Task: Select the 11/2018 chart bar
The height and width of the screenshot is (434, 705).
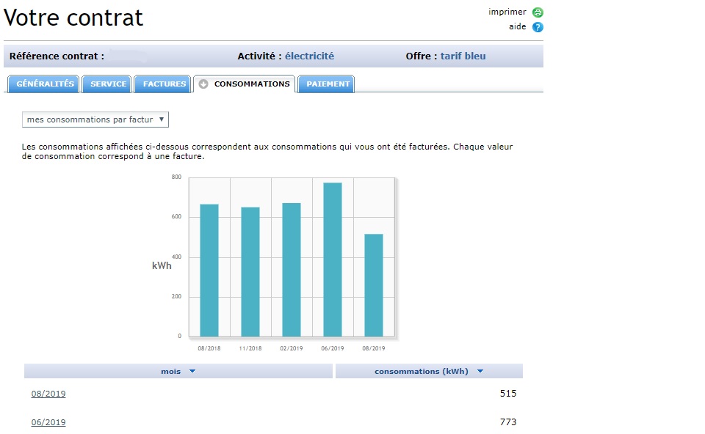Action: coord(250,271)
